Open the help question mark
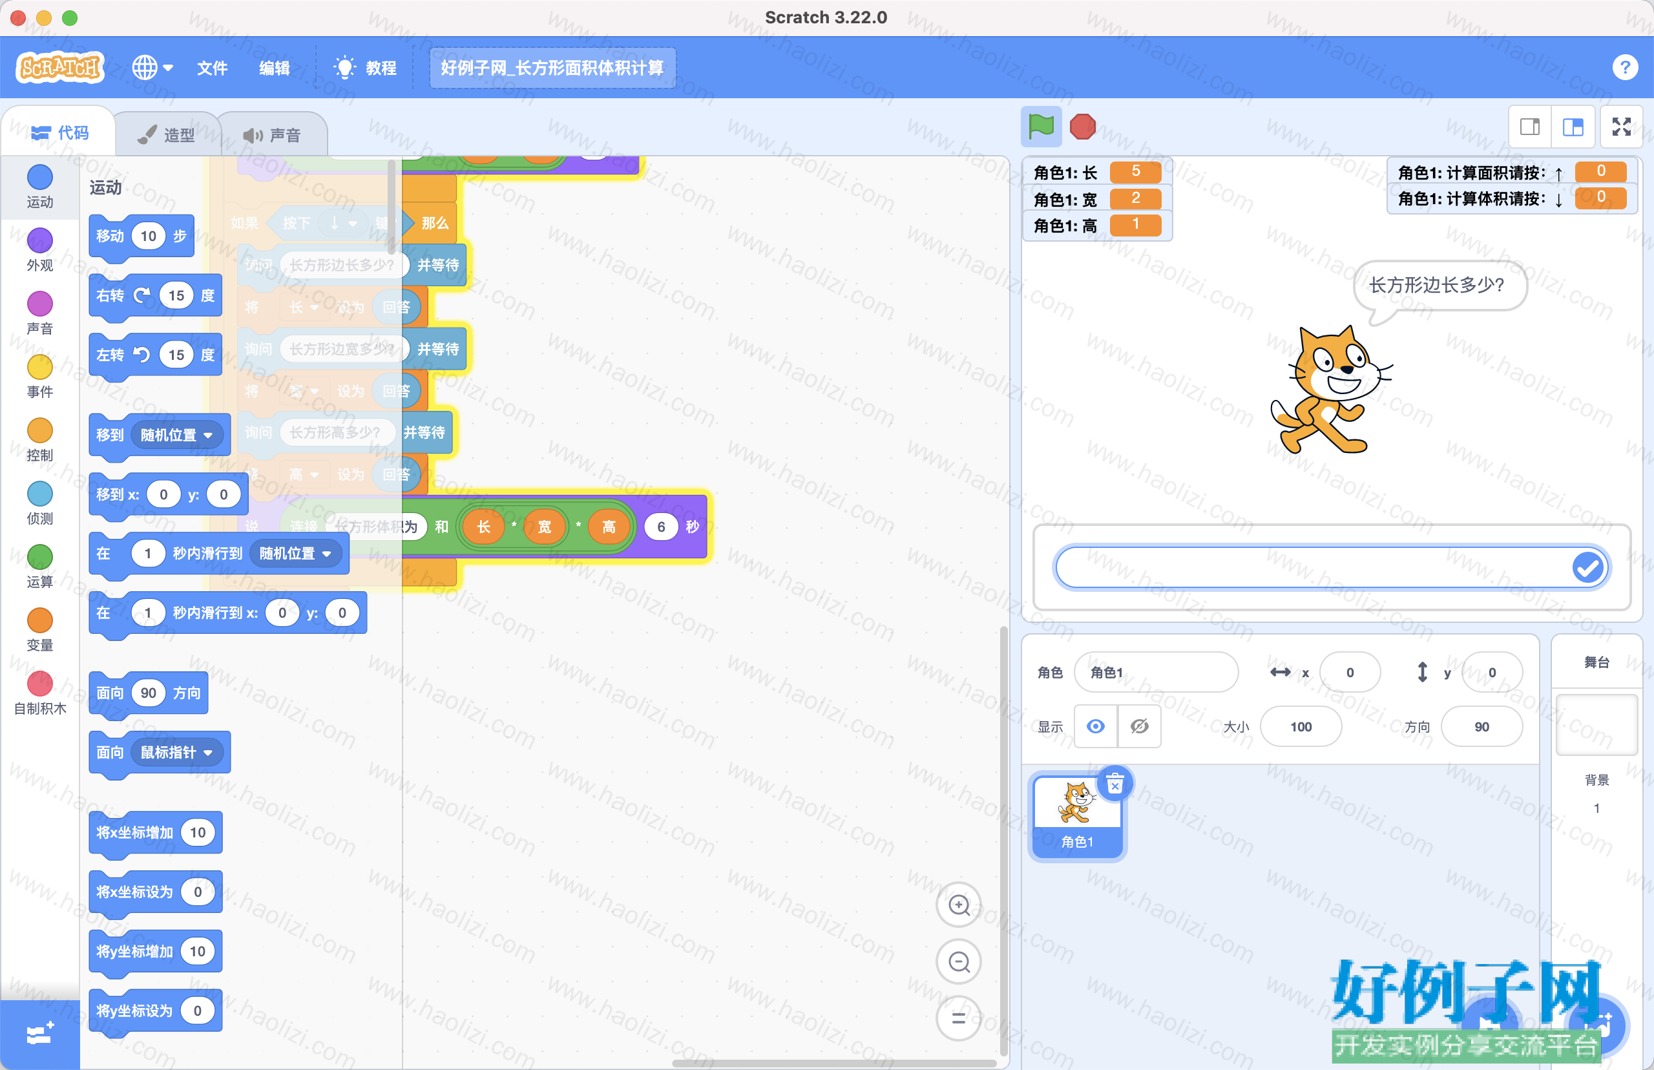The height and width of the screenshot is (1070, 1654). 1625,67
